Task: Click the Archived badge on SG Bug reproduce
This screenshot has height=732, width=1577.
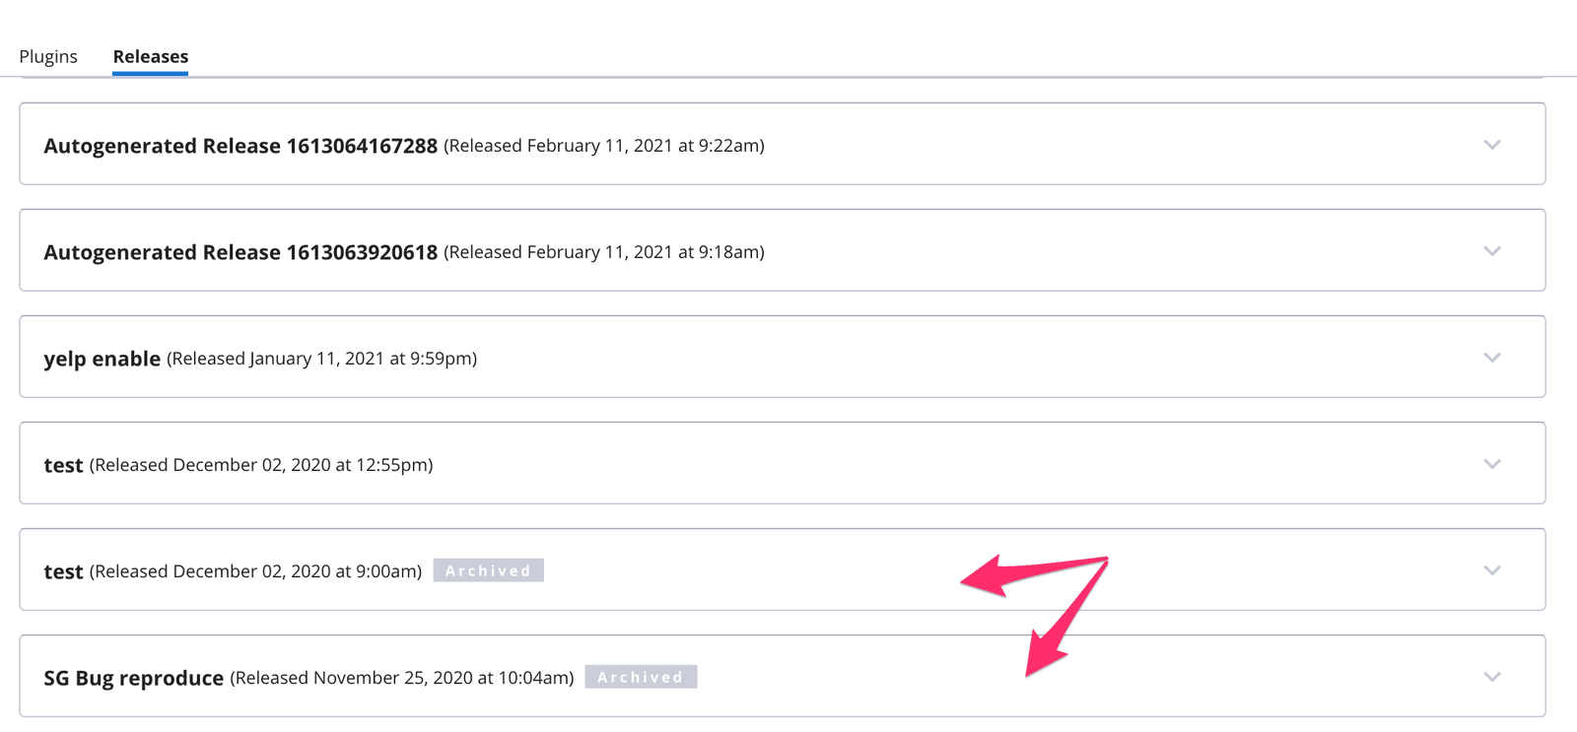Action: click(641, 677)
